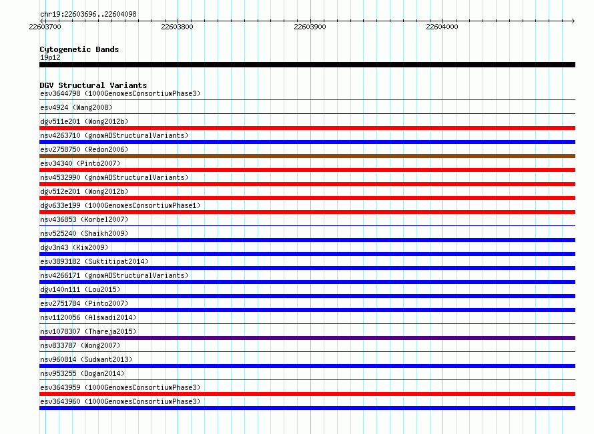
Task: Click nsv953255 (Dogan2014) label
Action: (x=82, y=373)
